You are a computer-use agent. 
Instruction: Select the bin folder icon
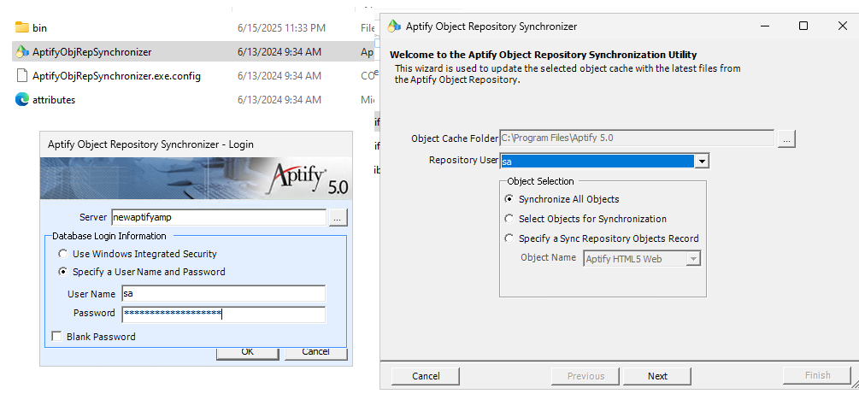click(22, 27)
